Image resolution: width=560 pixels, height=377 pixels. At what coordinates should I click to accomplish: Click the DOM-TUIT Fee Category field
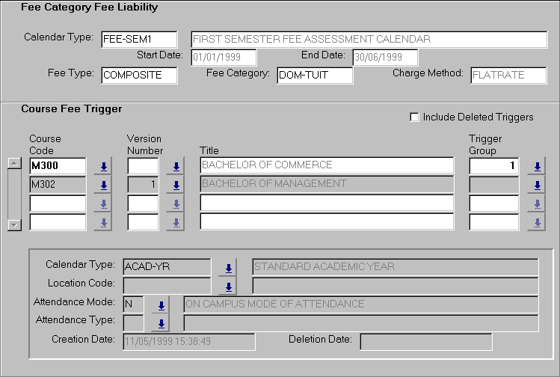pos(314,76)
